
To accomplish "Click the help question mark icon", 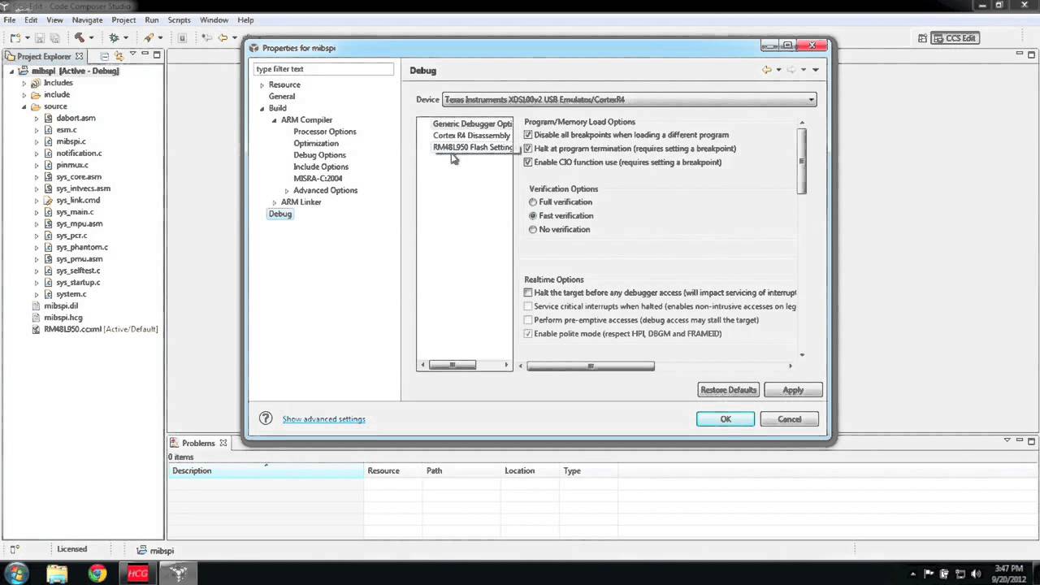I will (x=266, y=418).
